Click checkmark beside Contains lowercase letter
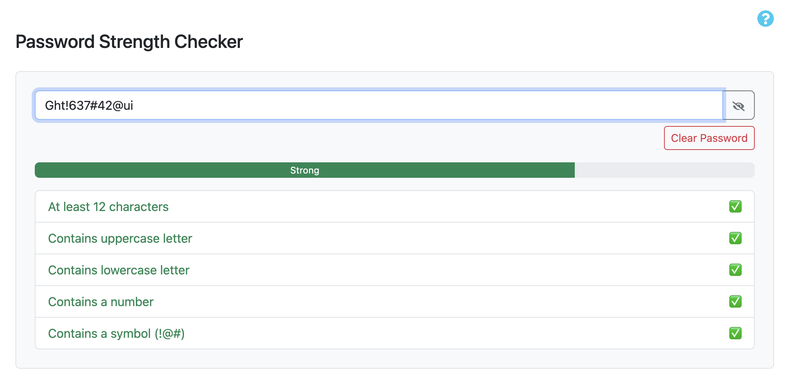 [x=735, y=270]
